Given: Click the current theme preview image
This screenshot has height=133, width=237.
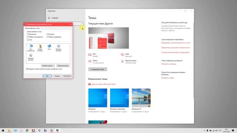Looking at the screenshot, I should 109,38.
